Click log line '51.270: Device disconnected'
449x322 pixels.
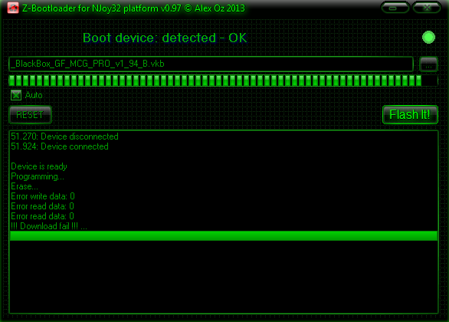(64, 136)
